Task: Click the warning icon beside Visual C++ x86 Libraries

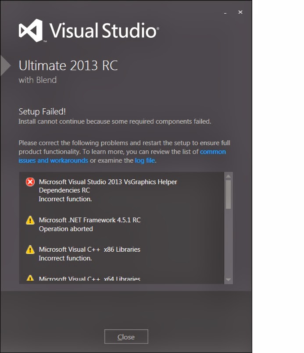Action: point(30,250)
